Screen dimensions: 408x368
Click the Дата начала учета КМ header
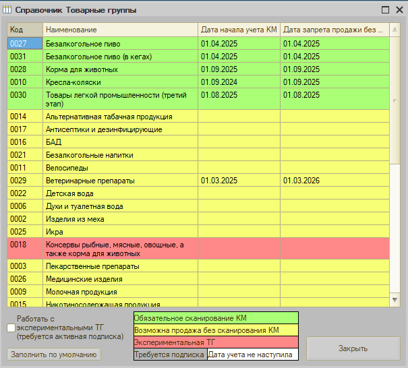click(x=239, y=30)
